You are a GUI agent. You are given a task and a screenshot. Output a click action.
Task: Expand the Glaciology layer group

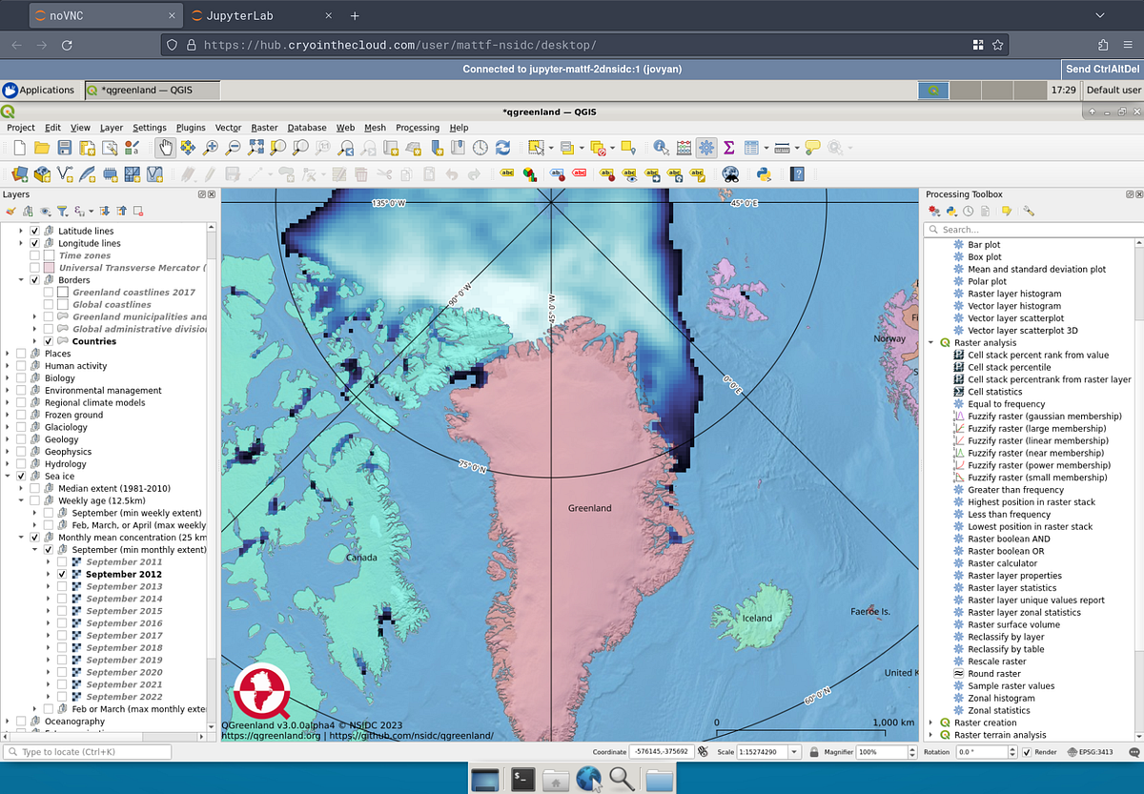coord(10,426)
